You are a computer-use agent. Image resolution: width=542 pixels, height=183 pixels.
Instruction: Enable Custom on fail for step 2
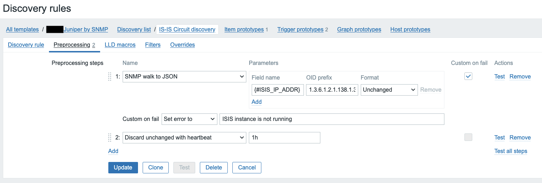click(x=468, y=137)
